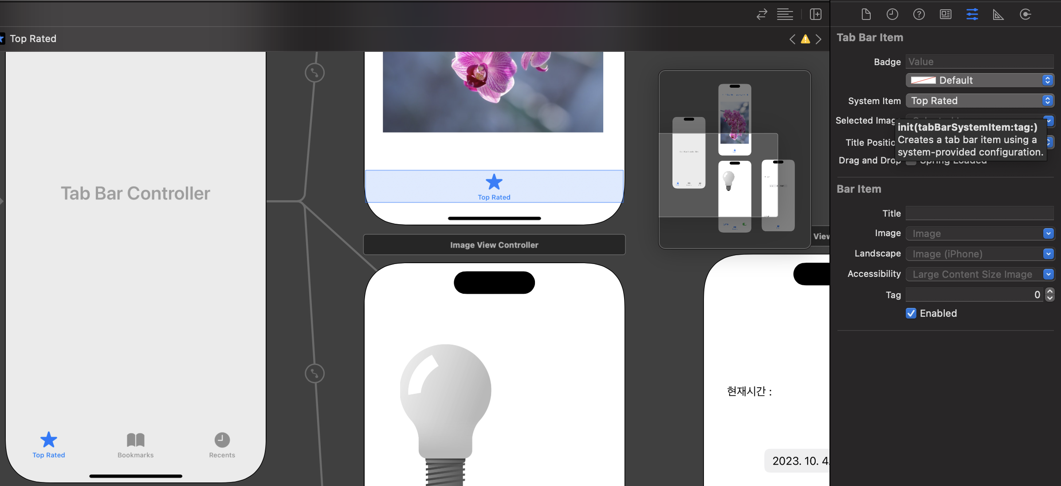Screen dimensions: 1061x486
Task: Toggle the Spring Loaded checkbox
Action: coord(911,162)
